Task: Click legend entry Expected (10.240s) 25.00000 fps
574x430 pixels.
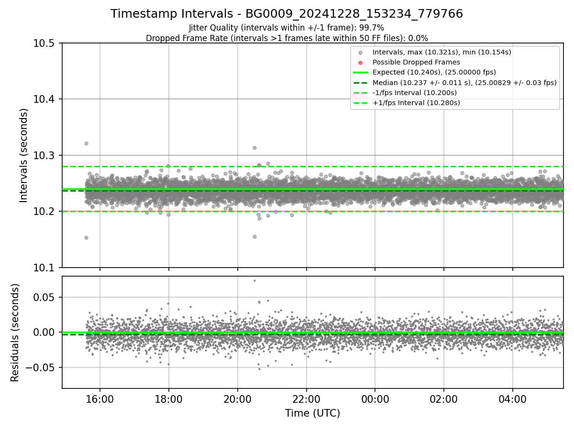Action: click(x=434, y=72)
